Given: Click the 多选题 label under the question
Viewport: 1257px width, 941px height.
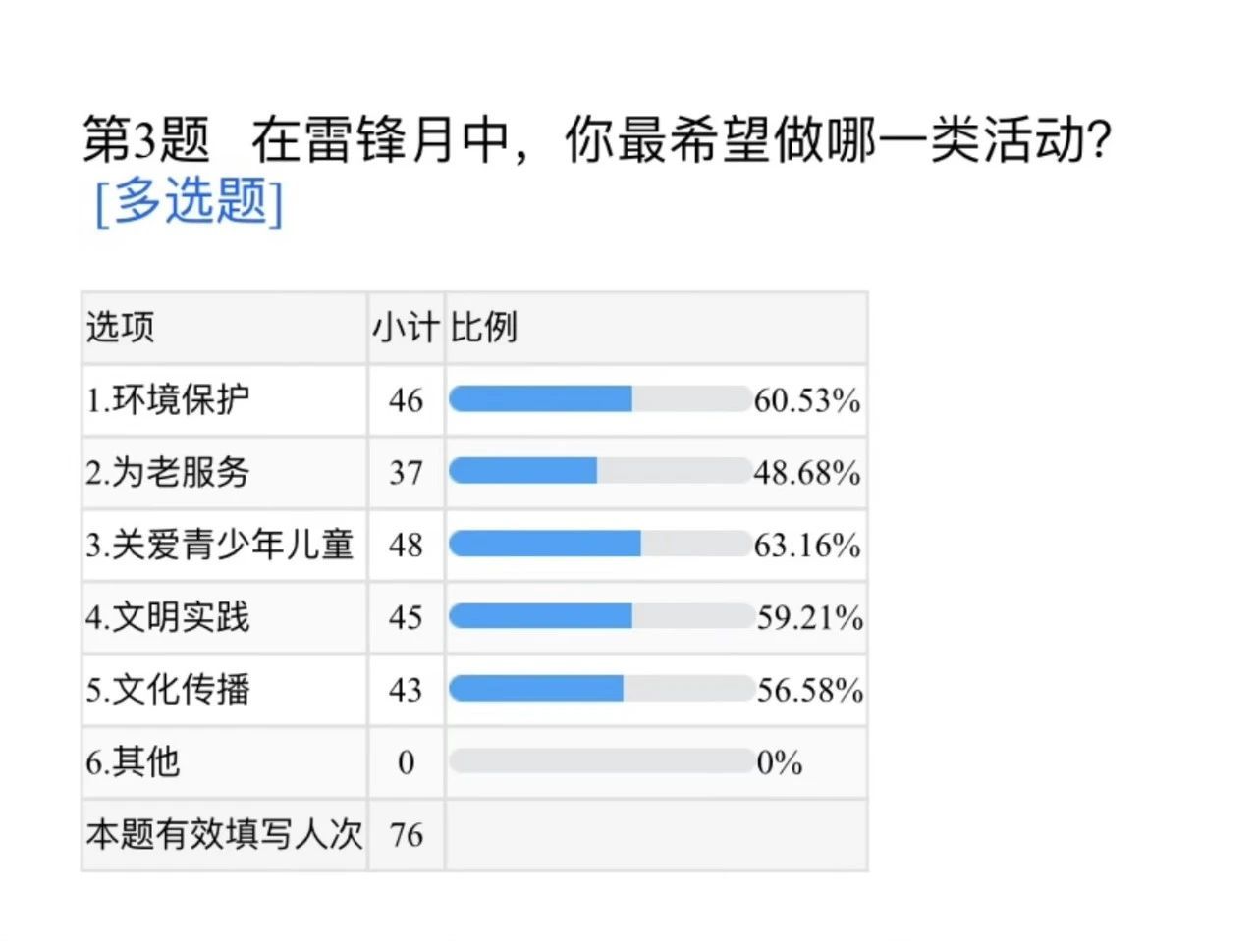Looking at the screenshot, I should pos(189,202).
